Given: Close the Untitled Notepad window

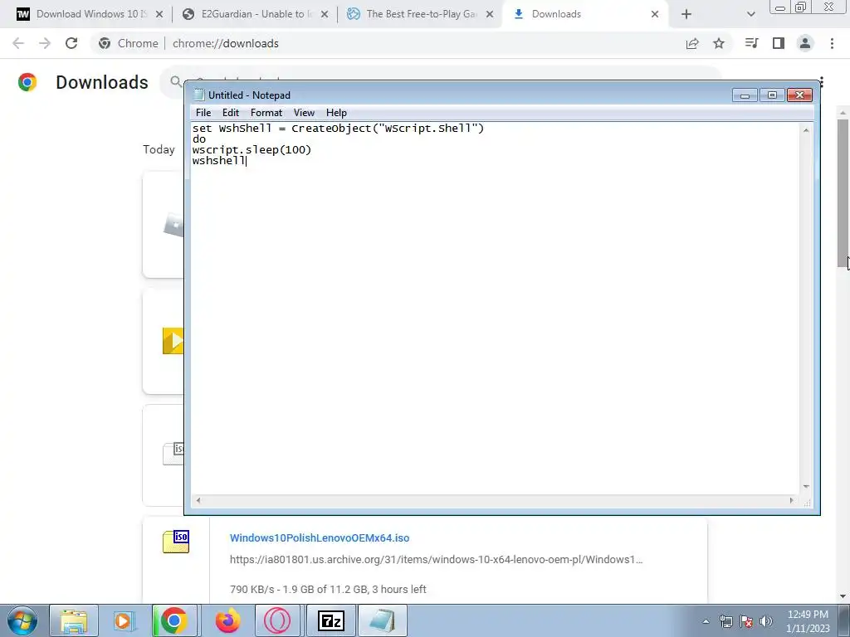Looking at the screenshot, I should coord(799,95).
